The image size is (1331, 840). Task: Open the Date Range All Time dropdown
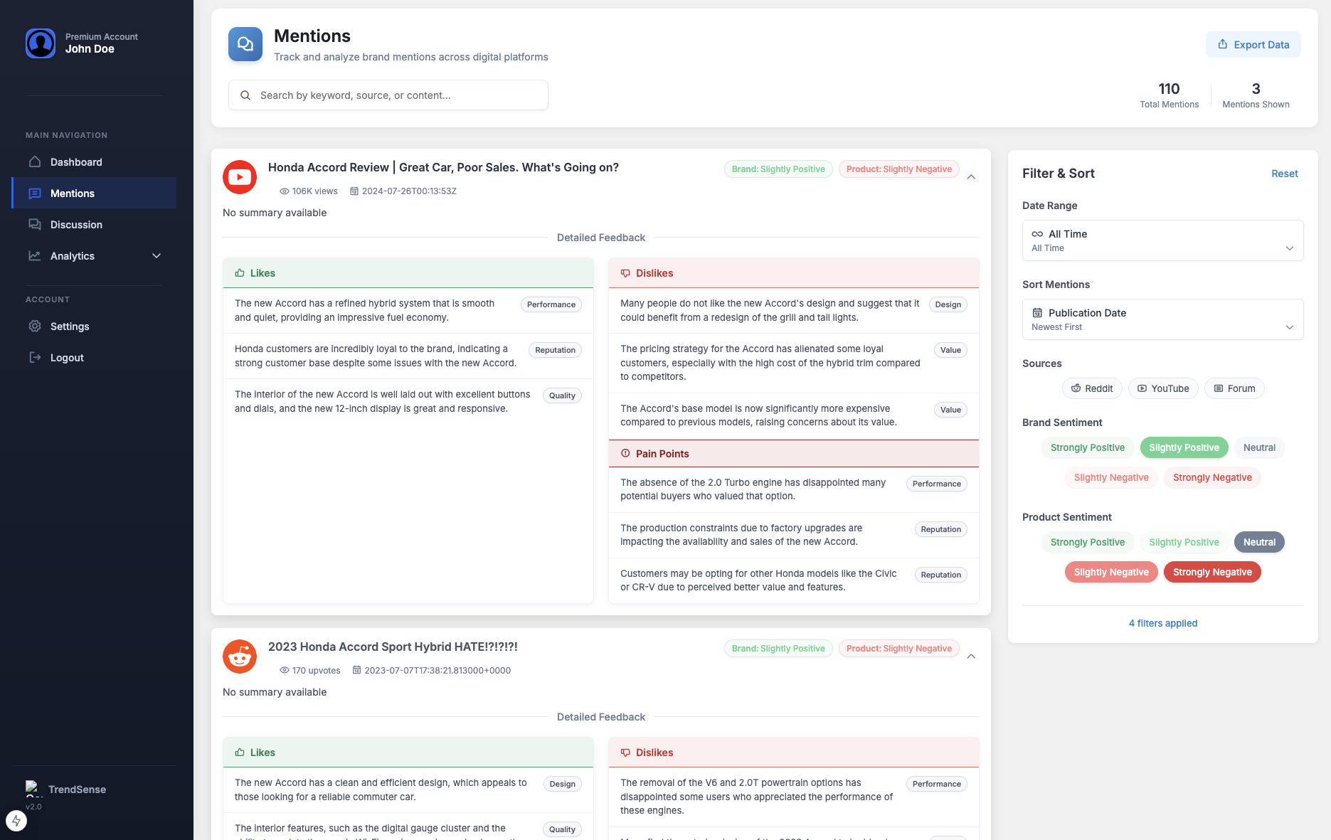tap(1162, 240)
